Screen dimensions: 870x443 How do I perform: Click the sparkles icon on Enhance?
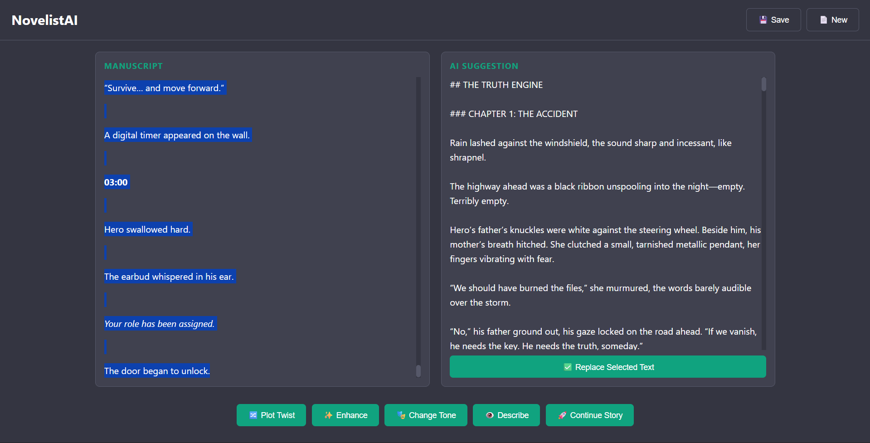coord(328,415)
